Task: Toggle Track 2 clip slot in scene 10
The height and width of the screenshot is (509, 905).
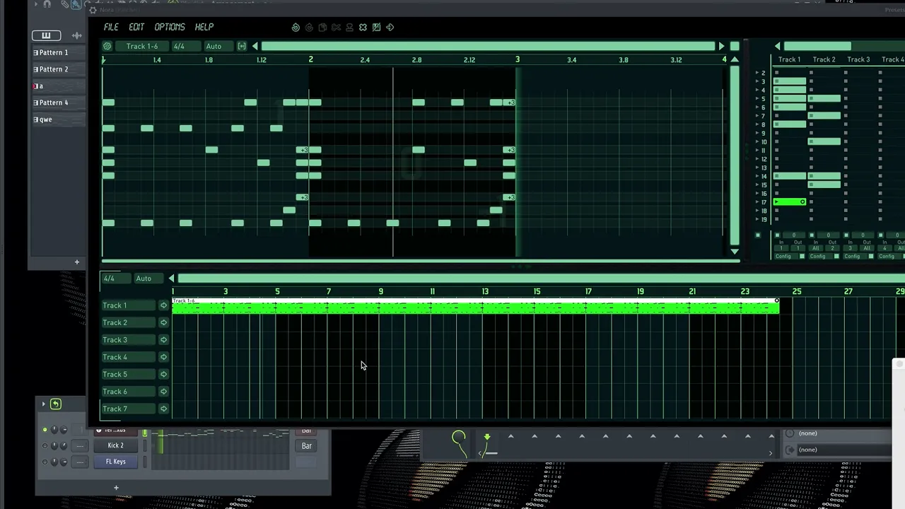Action: 824,142
